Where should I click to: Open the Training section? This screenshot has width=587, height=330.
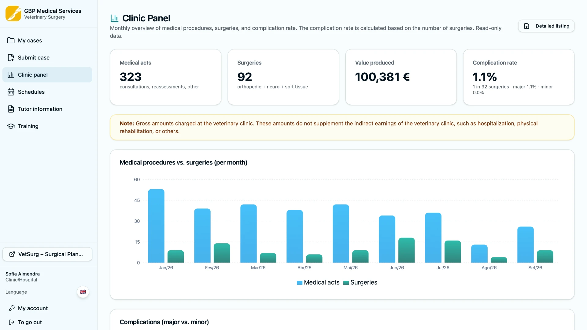(47, 126)
